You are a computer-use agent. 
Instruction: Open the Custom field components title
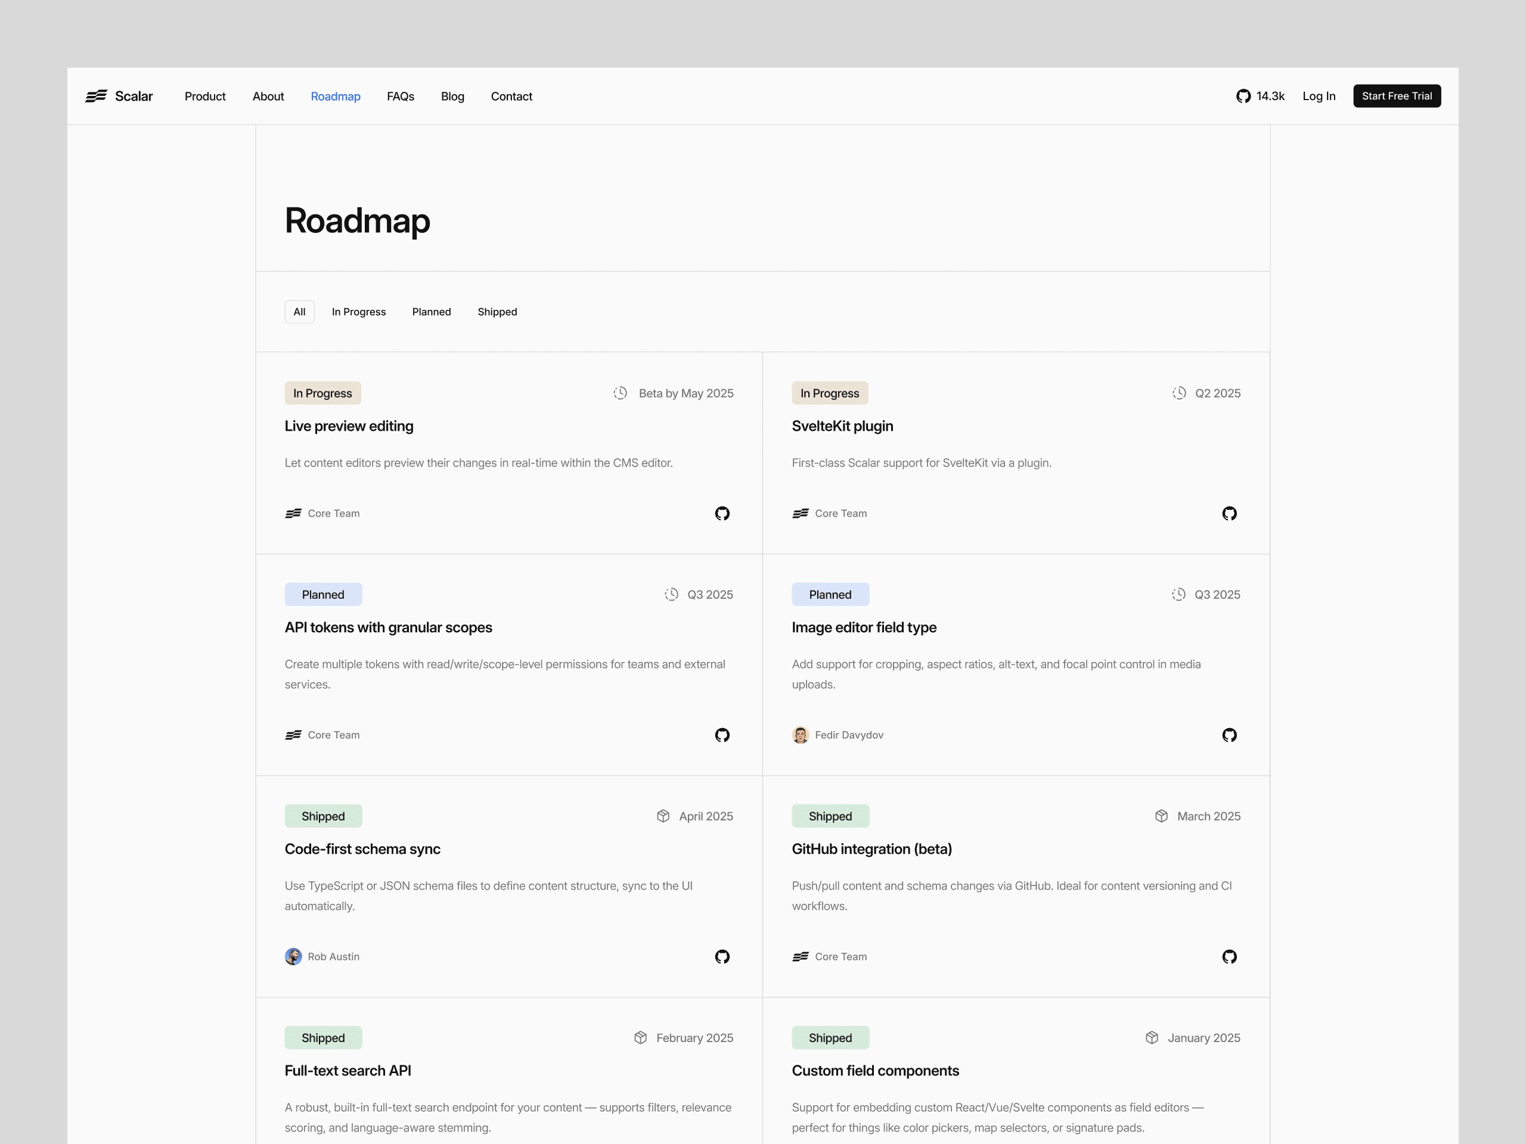coord(874,1070)
